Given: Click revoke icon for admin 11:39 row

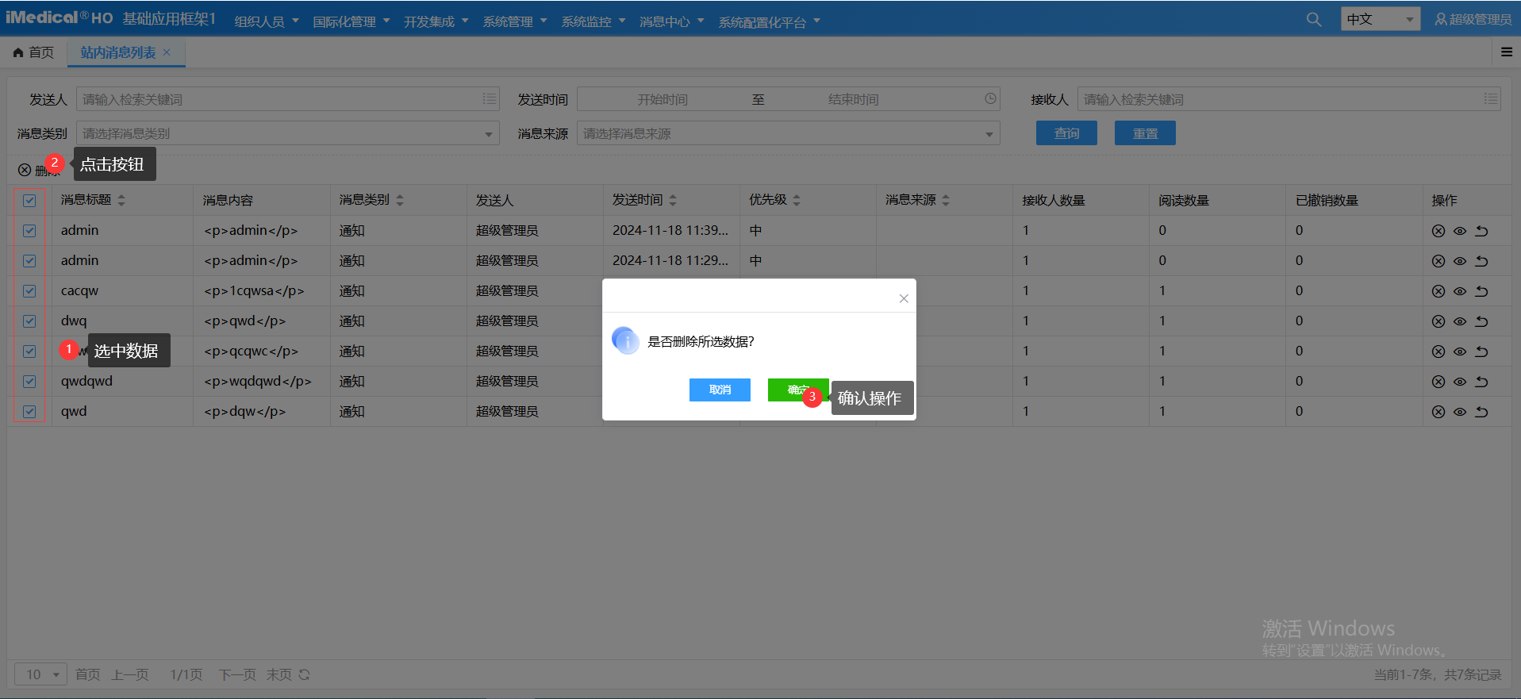Looking at the screenshot, I should pos(1481,231).
